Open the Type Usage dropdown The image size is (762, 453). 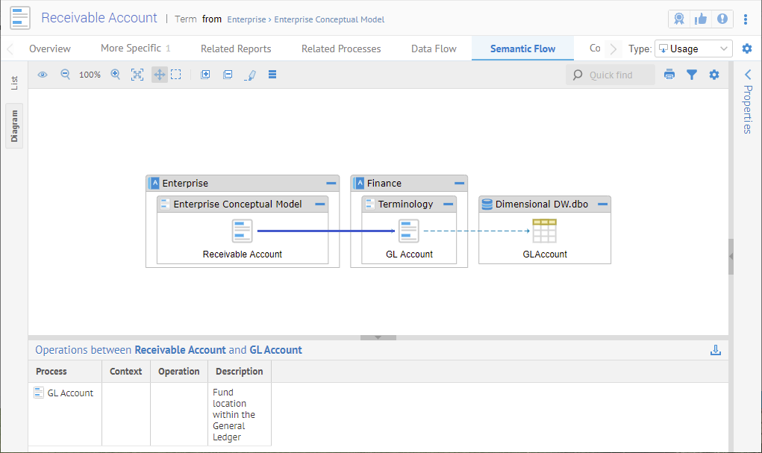[693, 49]
